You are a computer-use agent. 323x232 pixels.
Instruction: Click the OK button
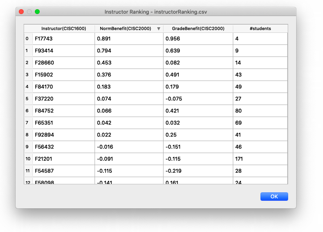click(274, 196)
